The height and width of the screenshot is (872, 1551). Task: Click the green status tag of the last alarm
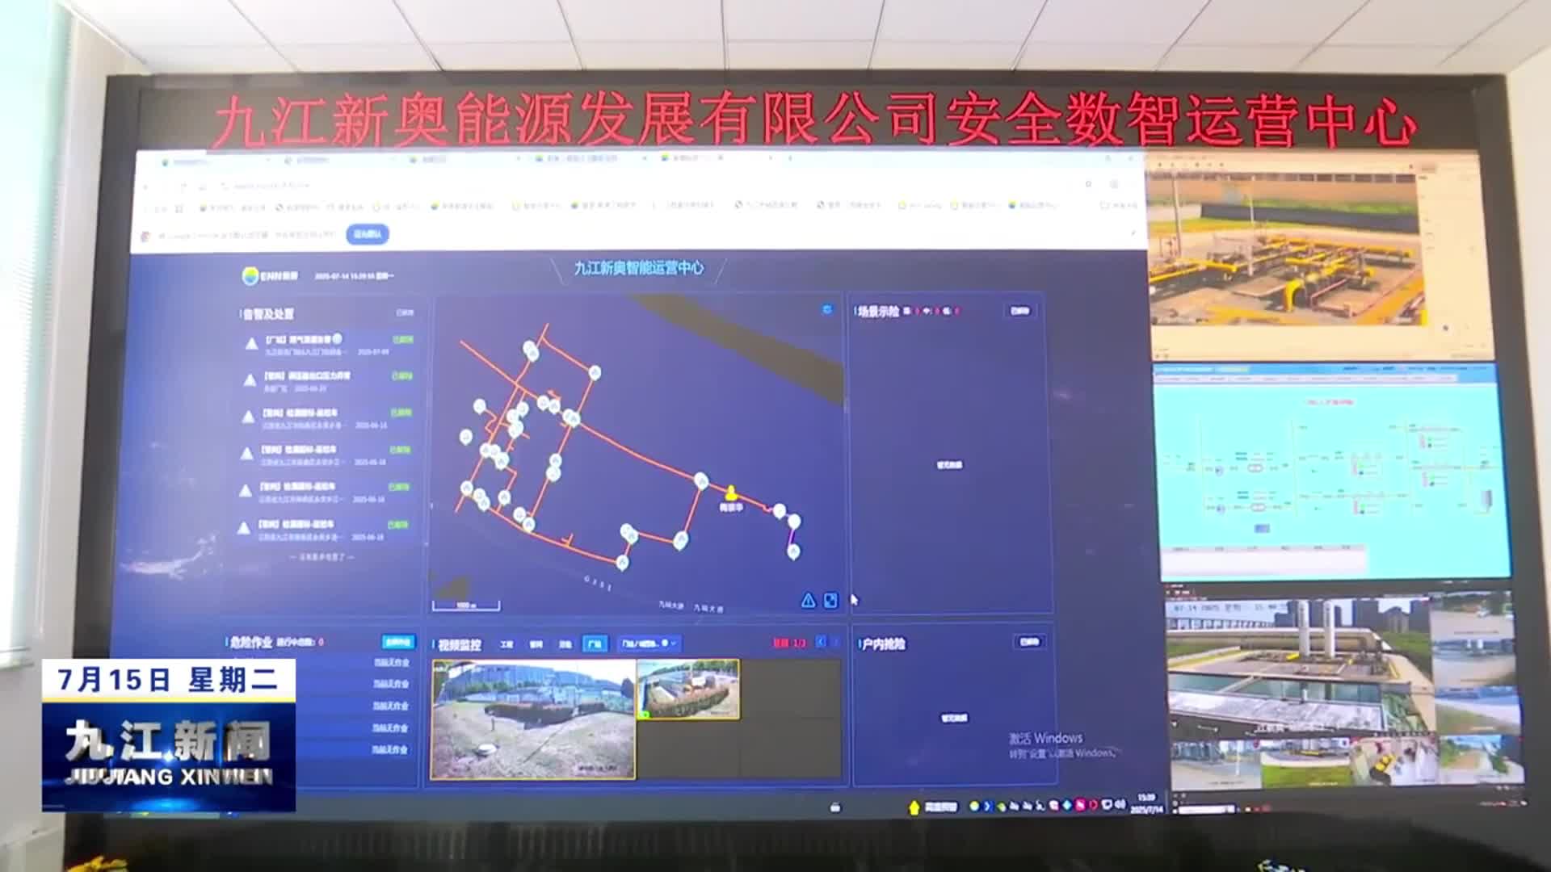[x=397, y=525]
